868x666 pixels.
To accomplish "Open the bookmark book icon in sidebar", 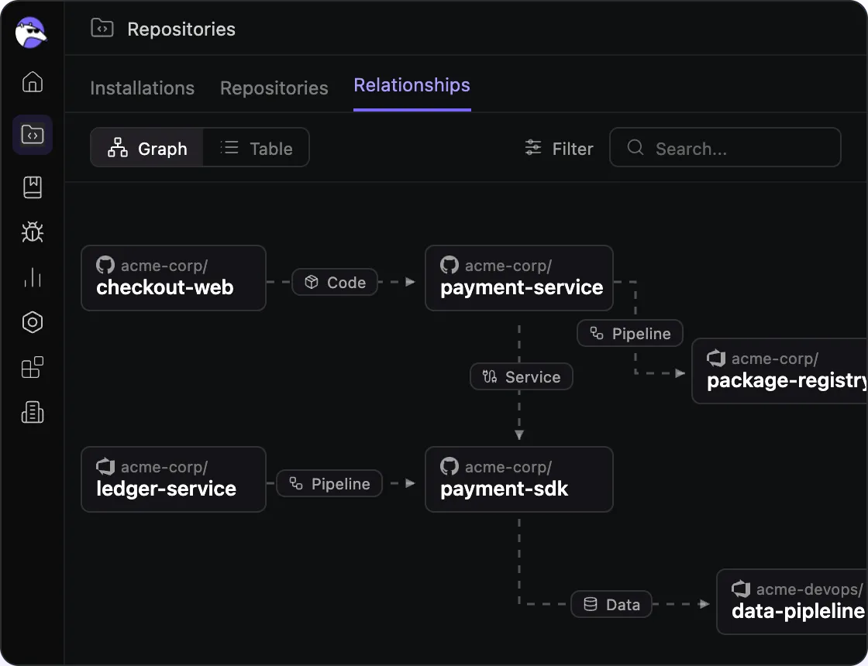I will (33, 187).
